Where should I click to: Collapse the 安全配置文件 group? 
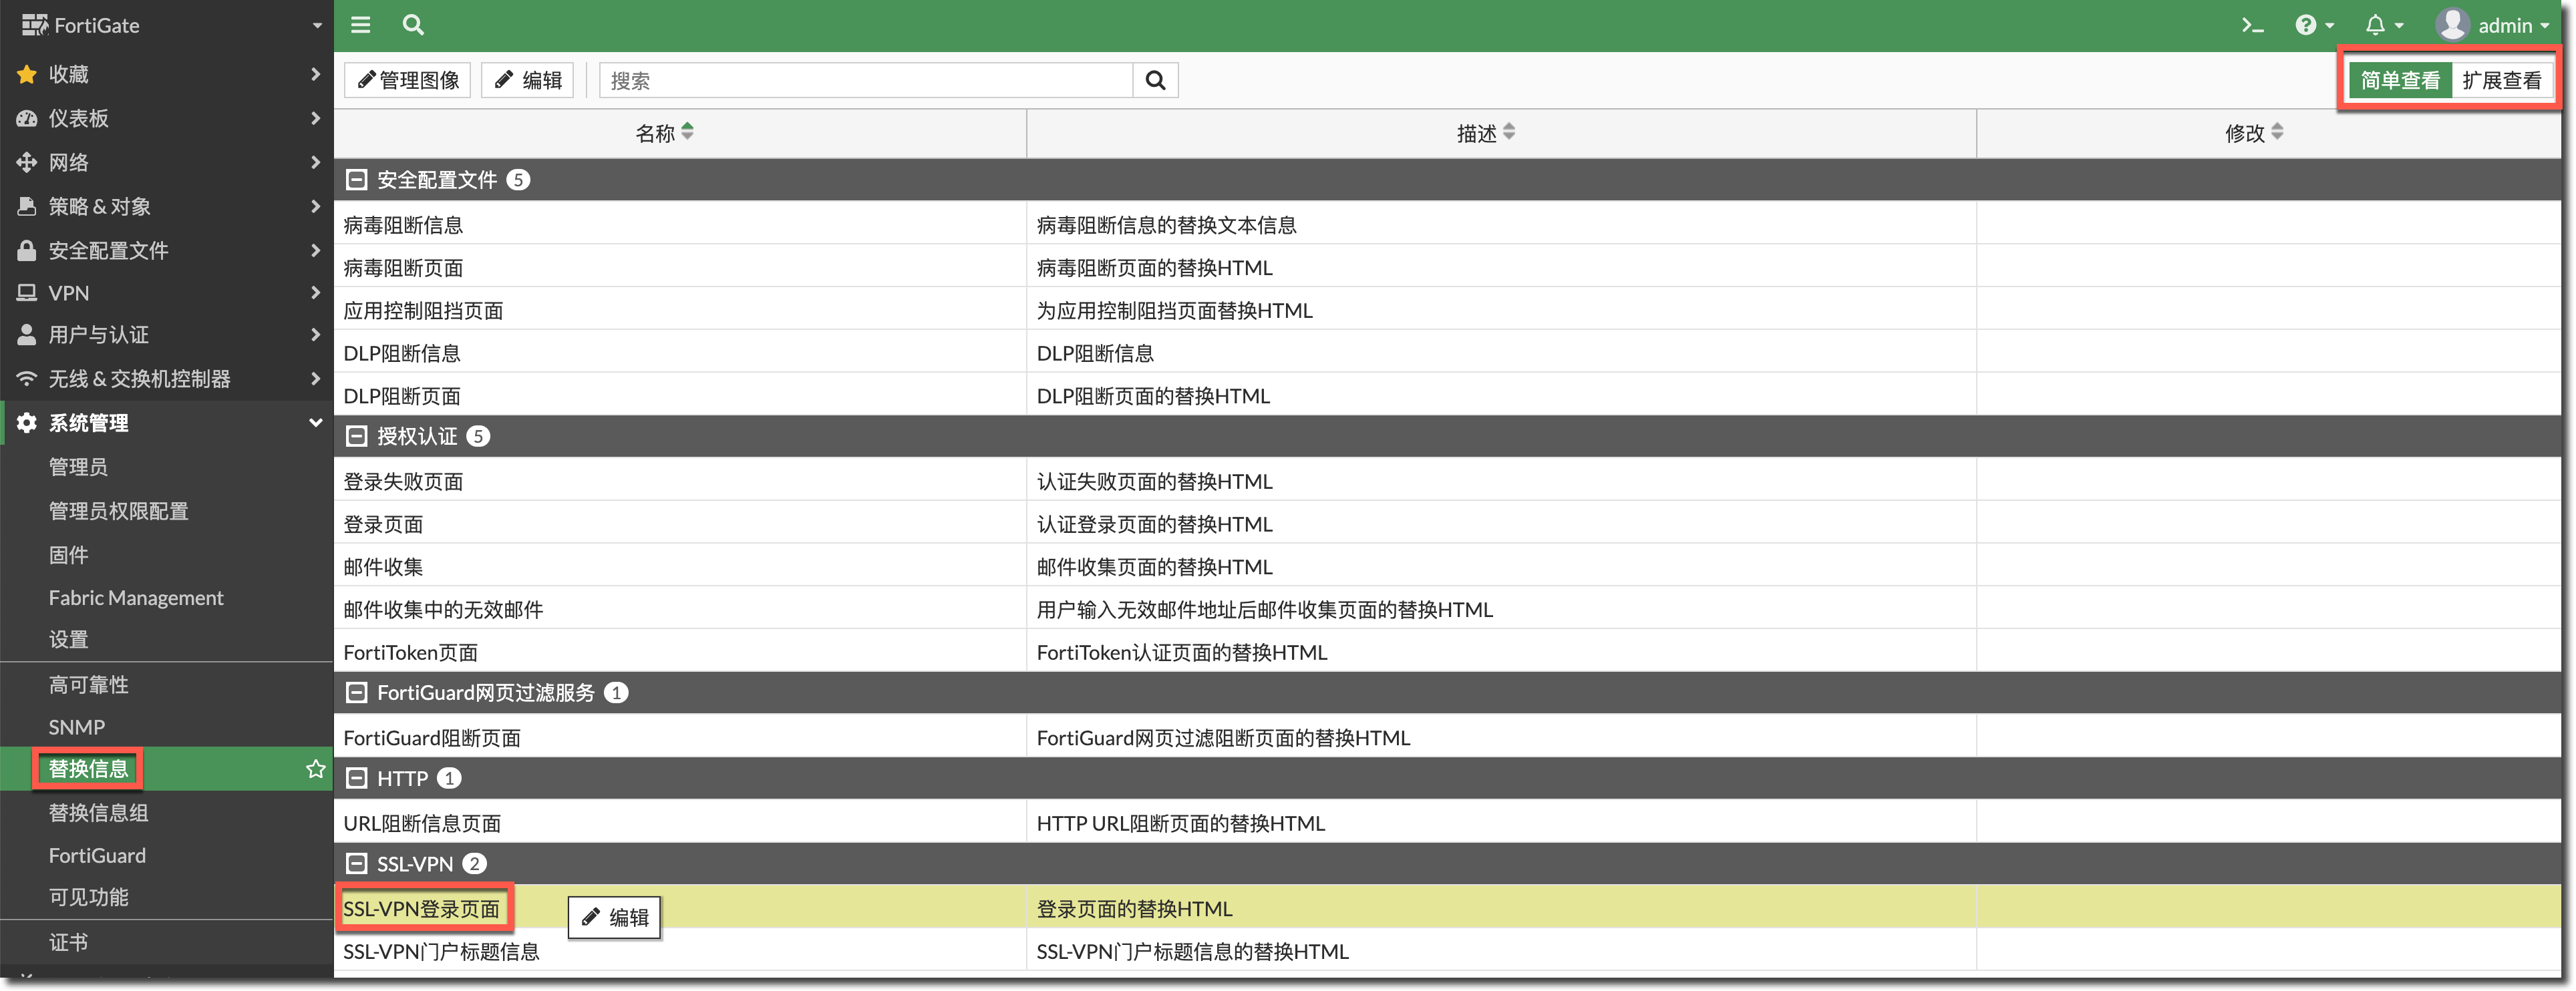pos(356,180)
